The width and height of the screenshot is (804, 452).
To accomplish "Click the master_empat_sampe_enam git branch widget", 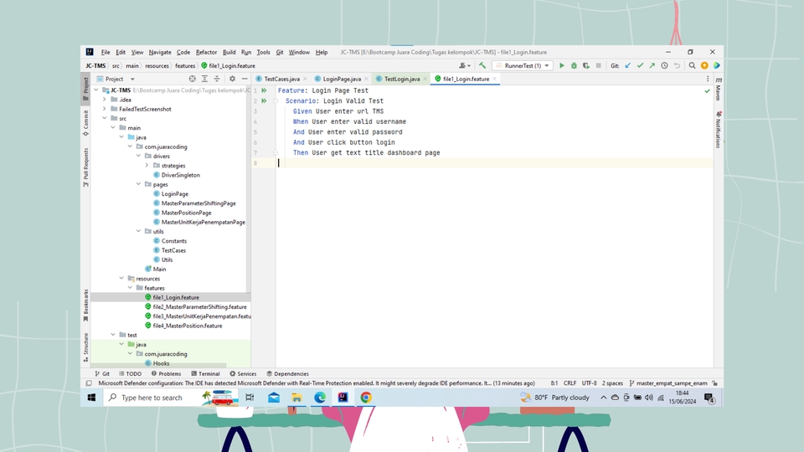I will tap(672, 383).
